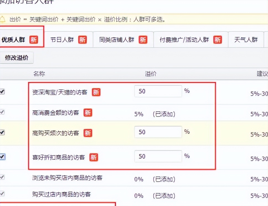Screen dimensions: 268x206
Task: Click the 新 badge on 付费推广/活动人群 tab
Action: [x=218, y=40]
